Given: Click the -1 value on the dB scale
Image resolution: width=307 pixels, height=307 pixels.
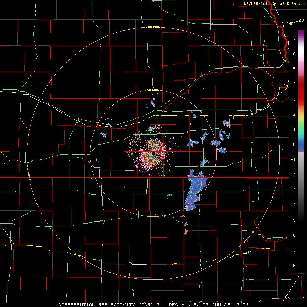Looking at the screenshot, I should pos(293,160).
